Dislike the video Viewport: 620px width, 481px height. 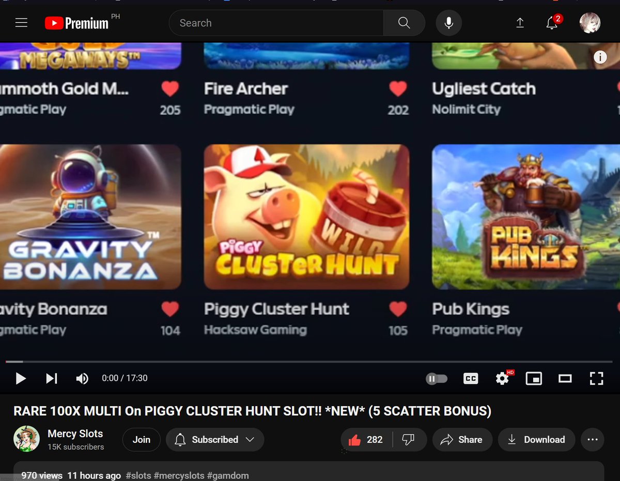point(409,440)
